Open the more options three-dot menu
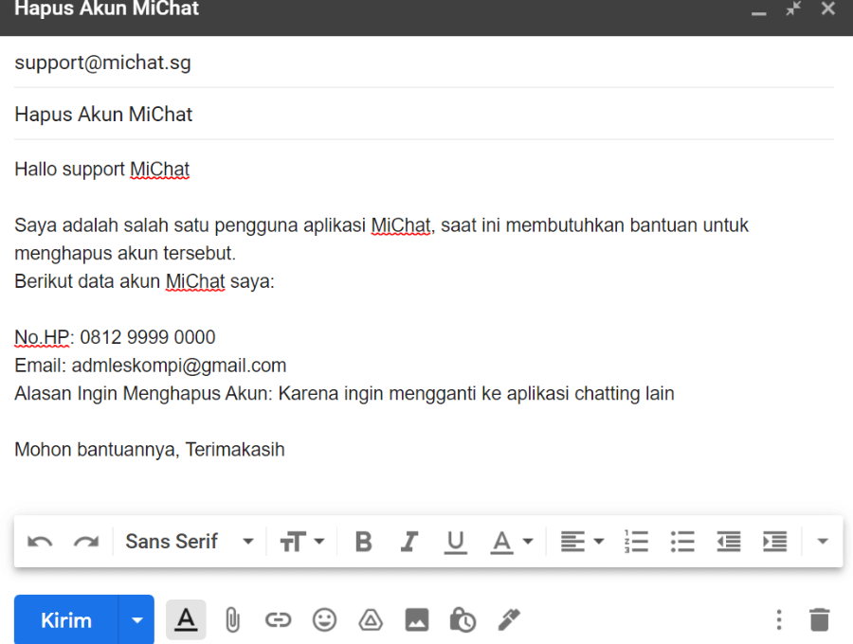Viewport: 853px width, 644px height. (x=779, y=620)
